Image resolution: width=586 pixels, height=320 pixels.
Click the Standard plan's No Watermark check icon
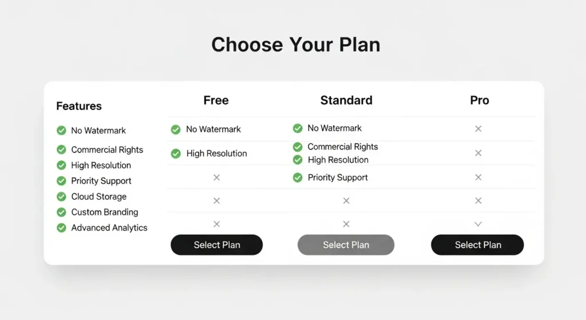point(298,128)
